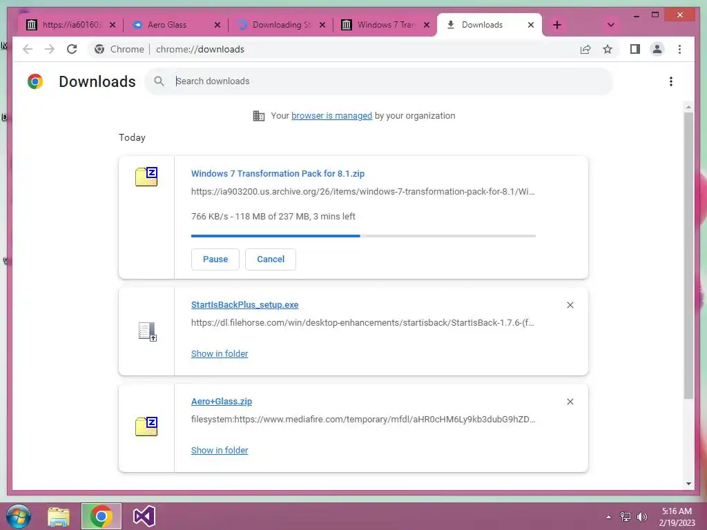The width and height of the screenshot is (707, 530).
Task: Open the side panel icon
Action: (635, 49)
